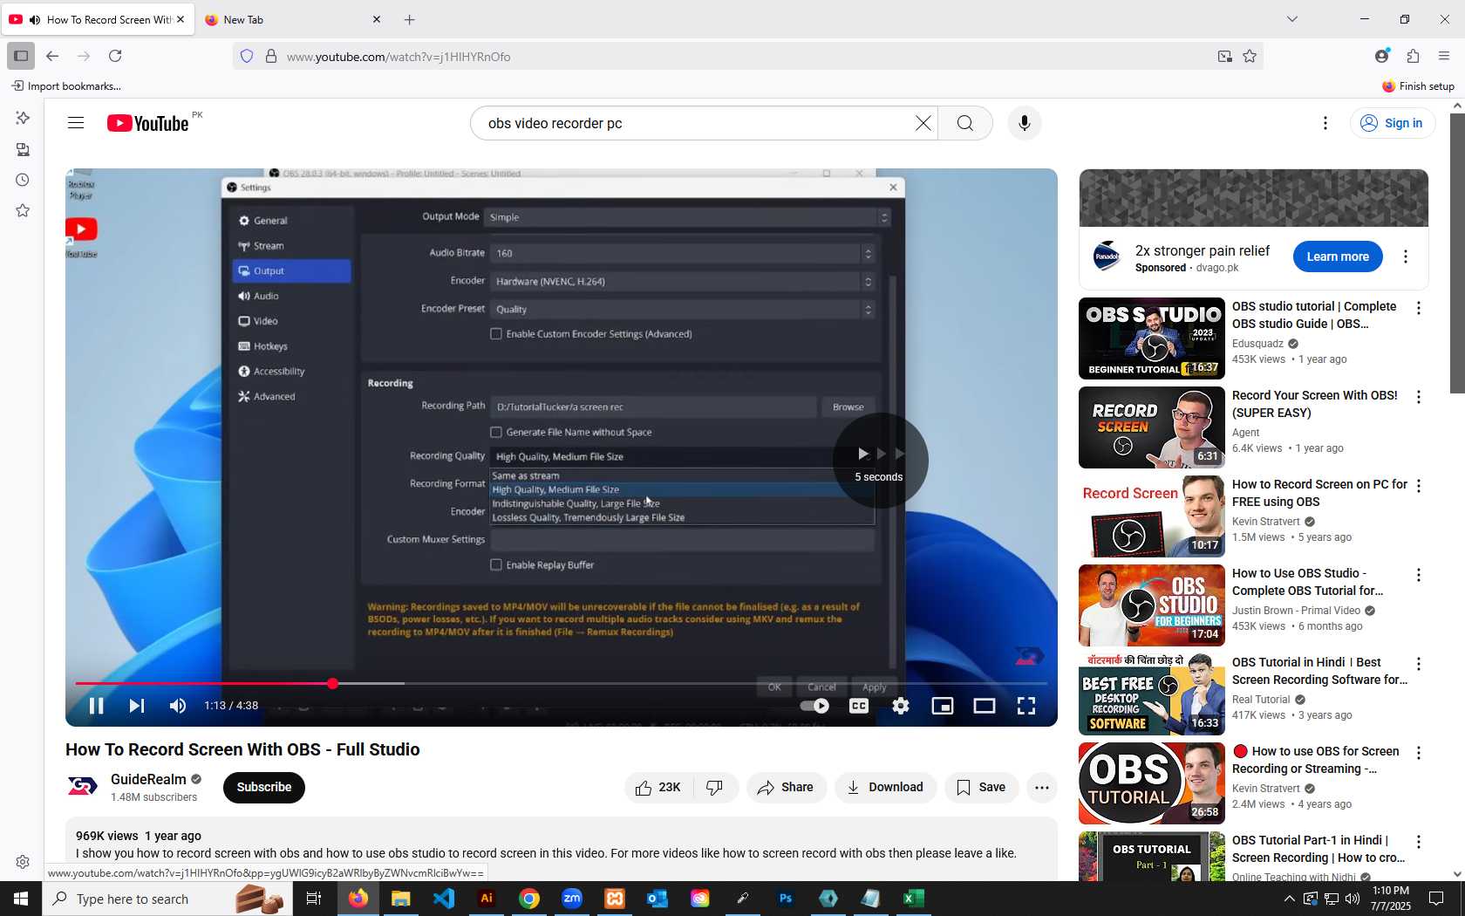Reload the current page
The width and height of the screenshot is (1465, 916).
pyautogui.click(x=115, y=56)
